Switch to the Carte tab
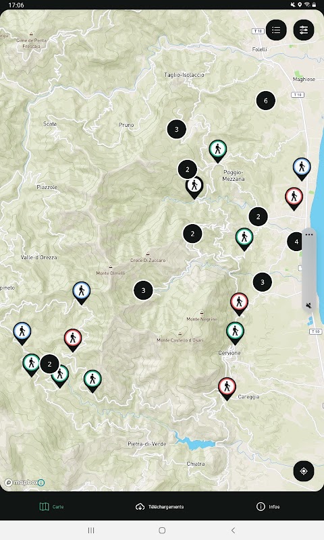 (52, 507)
